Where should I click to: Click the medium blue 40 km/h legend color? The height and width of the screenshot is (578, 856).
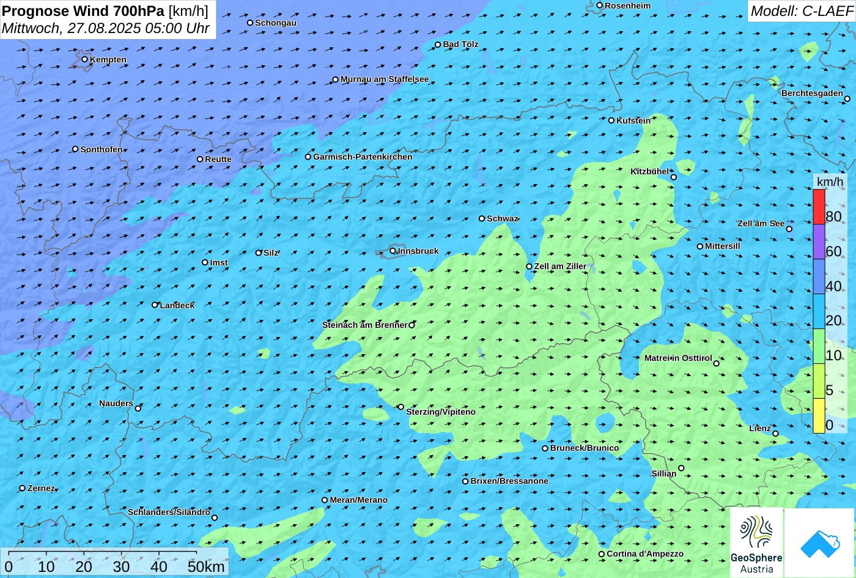(x=819, y=276)
